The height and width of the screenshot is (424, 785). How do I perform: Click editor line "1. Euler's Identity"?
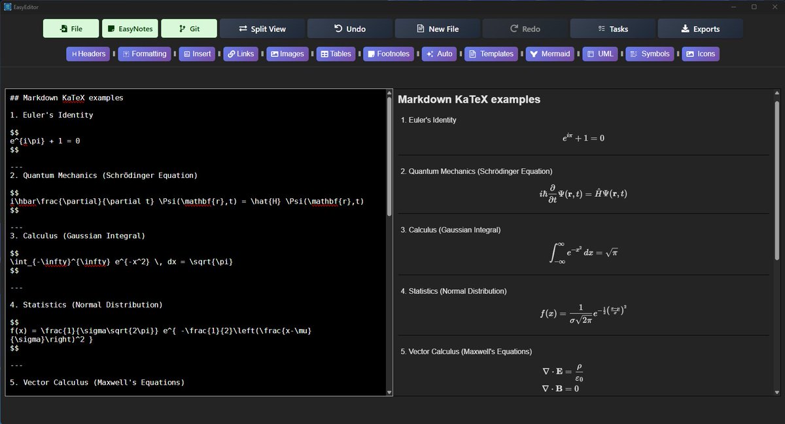click(x=52, y=115)
